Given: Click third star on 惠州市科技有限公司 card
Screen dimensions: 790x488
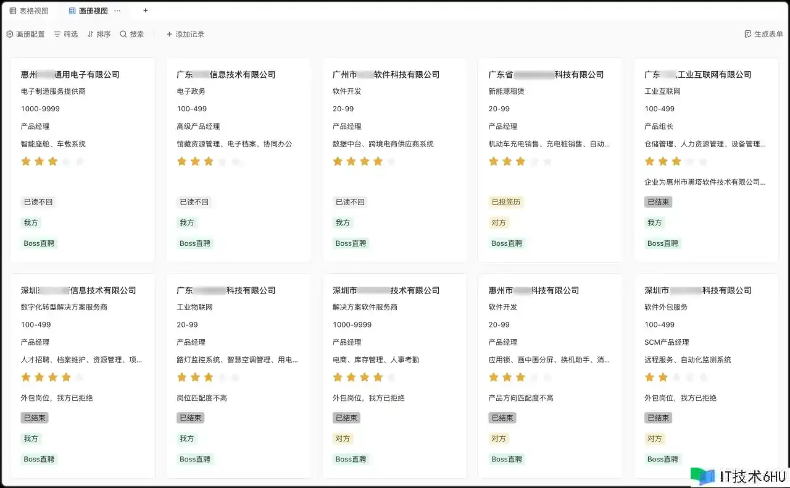Looking at the screenshot, I should (520, 377).
